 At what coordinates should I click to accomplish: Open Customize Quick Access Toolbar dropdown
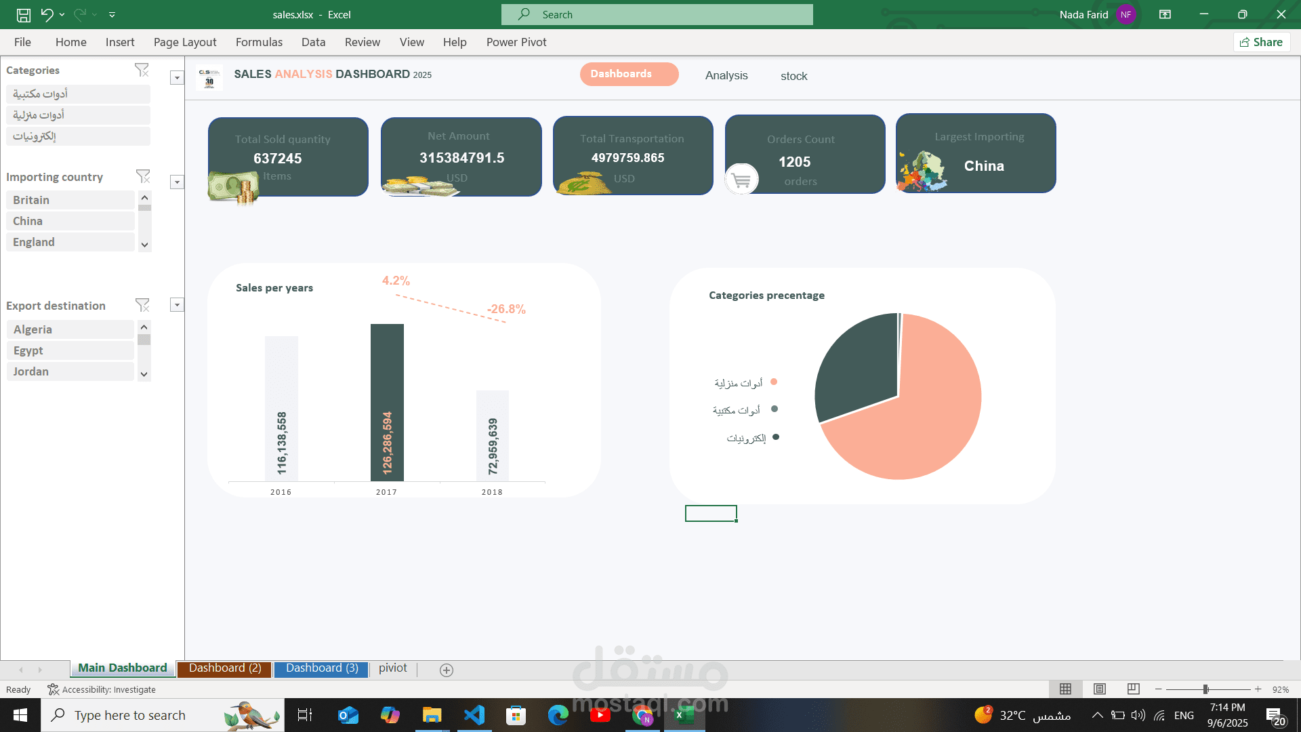(x=112, y=14)
